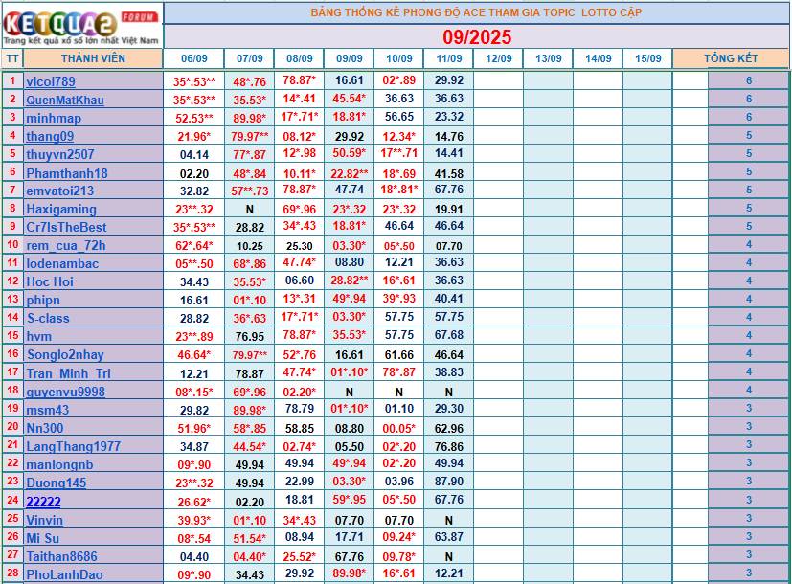Open the PhoLanhDao member link
The height and width of the screenshot is (584, 792).
[x=65, y=574]
